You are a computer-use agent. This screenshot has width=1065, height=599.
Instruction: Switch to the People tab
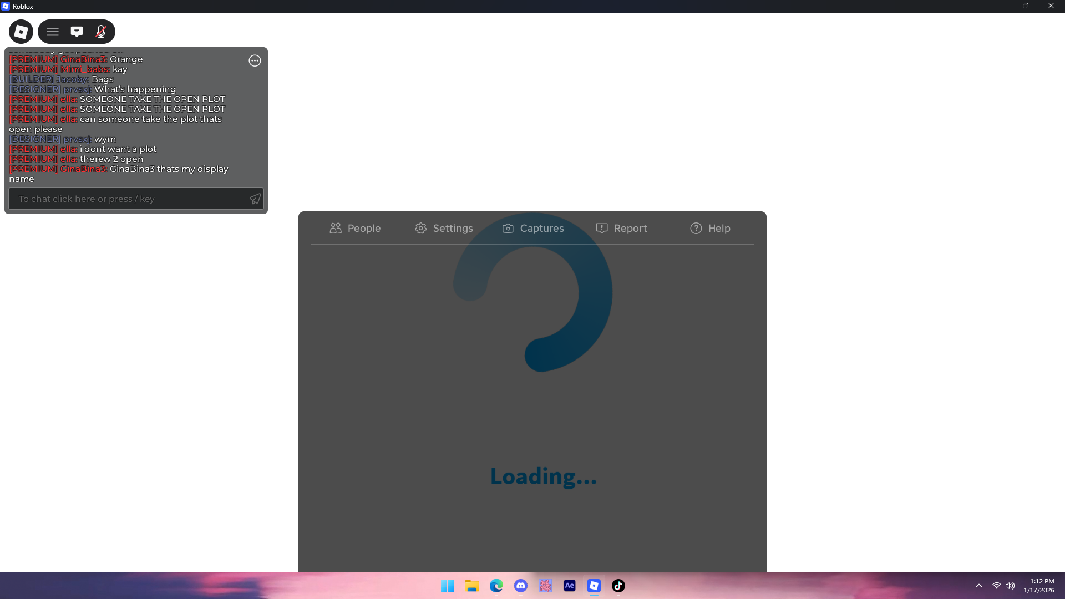pos(355,229)
